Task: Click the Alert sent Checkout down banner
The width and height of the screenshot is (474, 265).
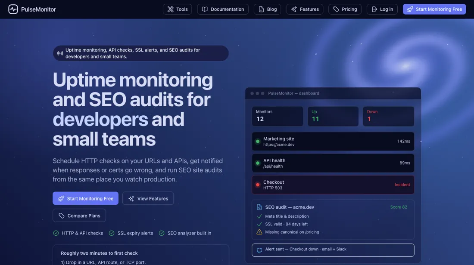Action: pyautogui.click(x=333, y=250)
